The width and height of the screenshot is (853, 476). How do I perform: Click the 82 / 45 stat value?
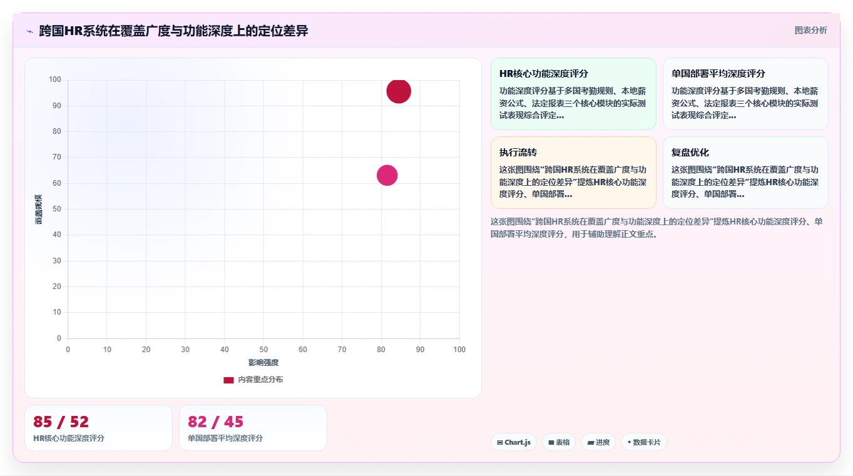(215, 422)
